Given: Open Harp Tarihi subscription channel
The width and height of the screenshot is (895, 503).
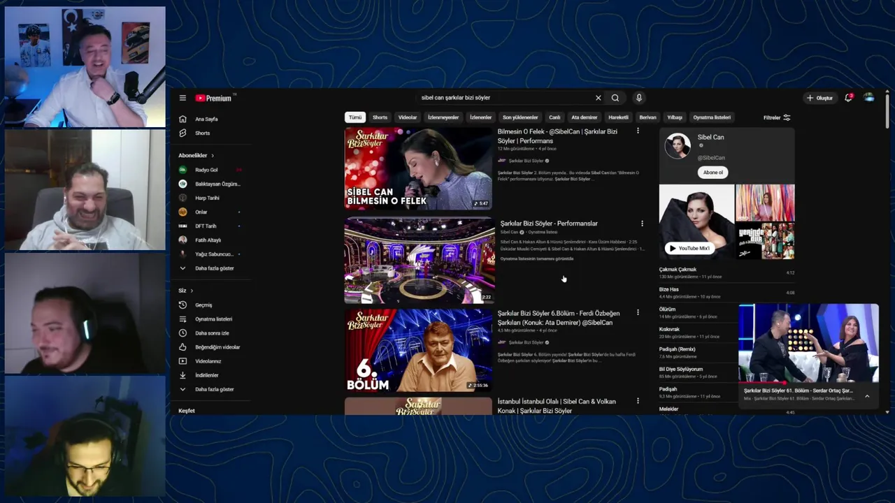Looking at the screenshot, I should [207, 198].
